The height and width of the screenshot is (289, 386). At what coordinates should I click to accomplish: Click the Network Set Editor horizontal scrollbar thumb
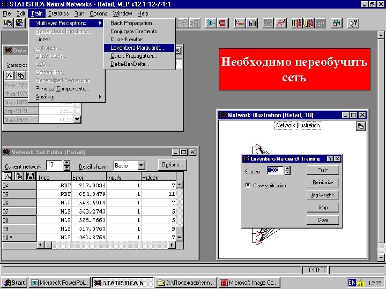click(x=48, y=245)
